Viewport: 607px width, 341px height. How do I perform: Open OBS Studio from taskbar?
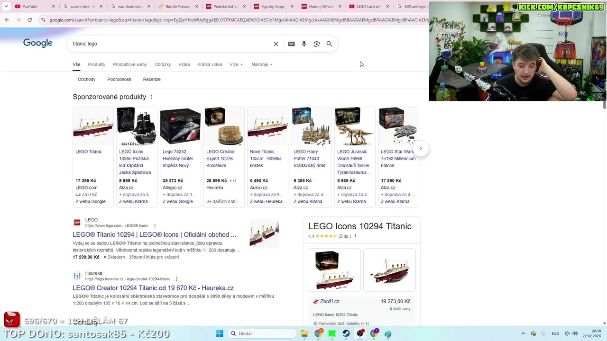click(x=360, y=333)
